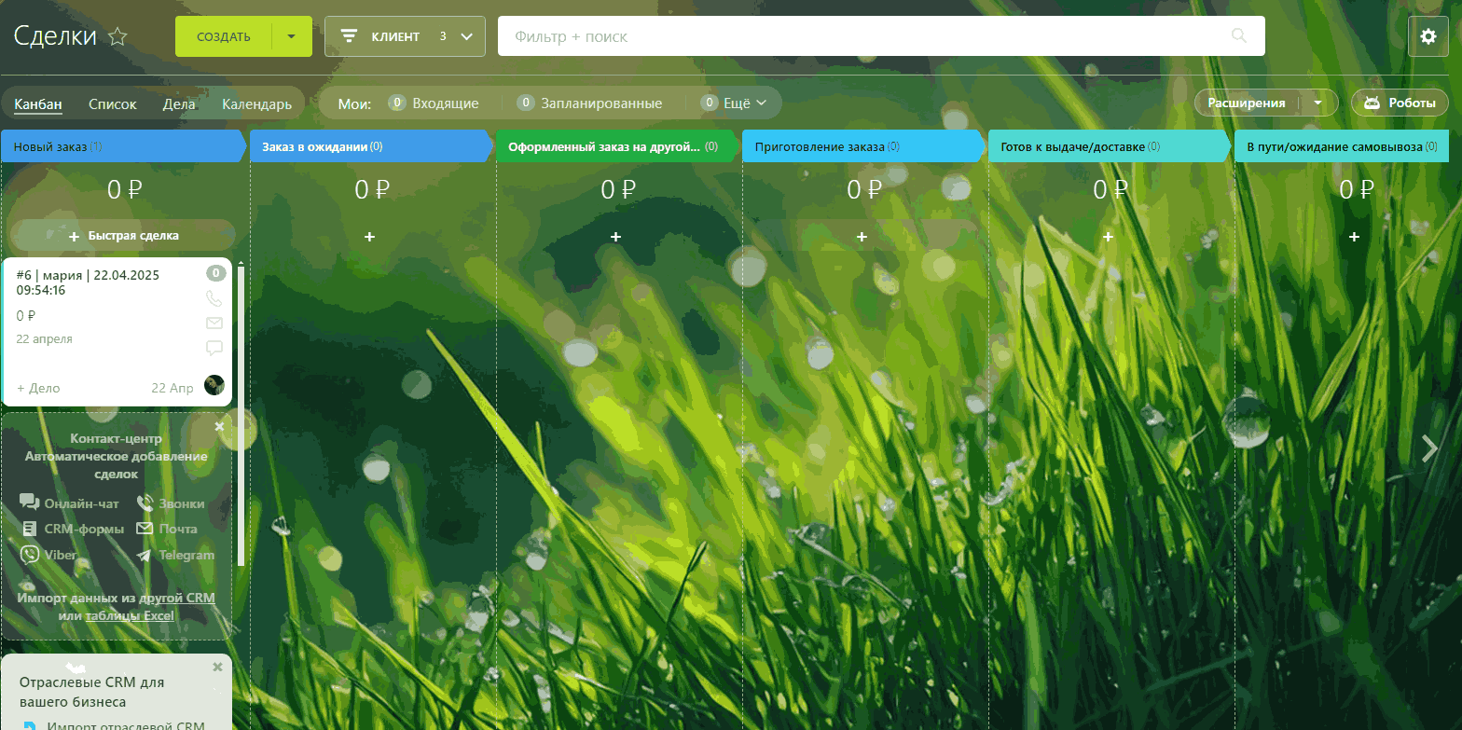
Task: Click the scrollbar of the 'Новый заказ' column
Action: click(x=241, y=417)
